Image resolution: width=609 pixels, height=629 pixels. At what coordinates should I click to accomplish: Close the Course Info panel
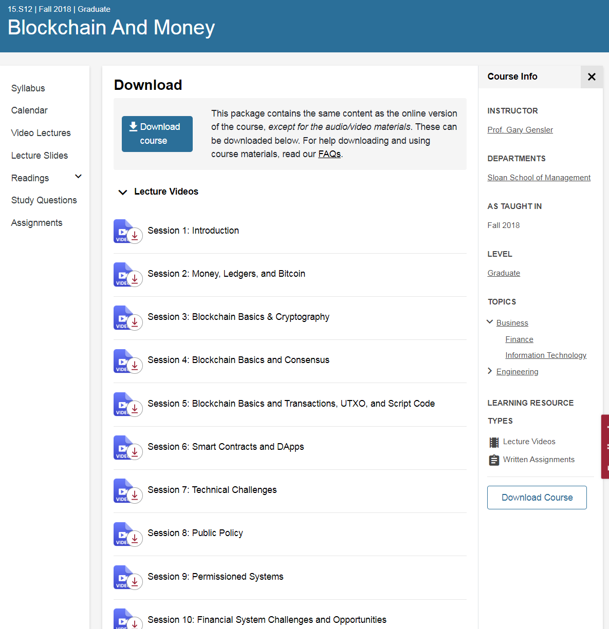tap(592, 77)
